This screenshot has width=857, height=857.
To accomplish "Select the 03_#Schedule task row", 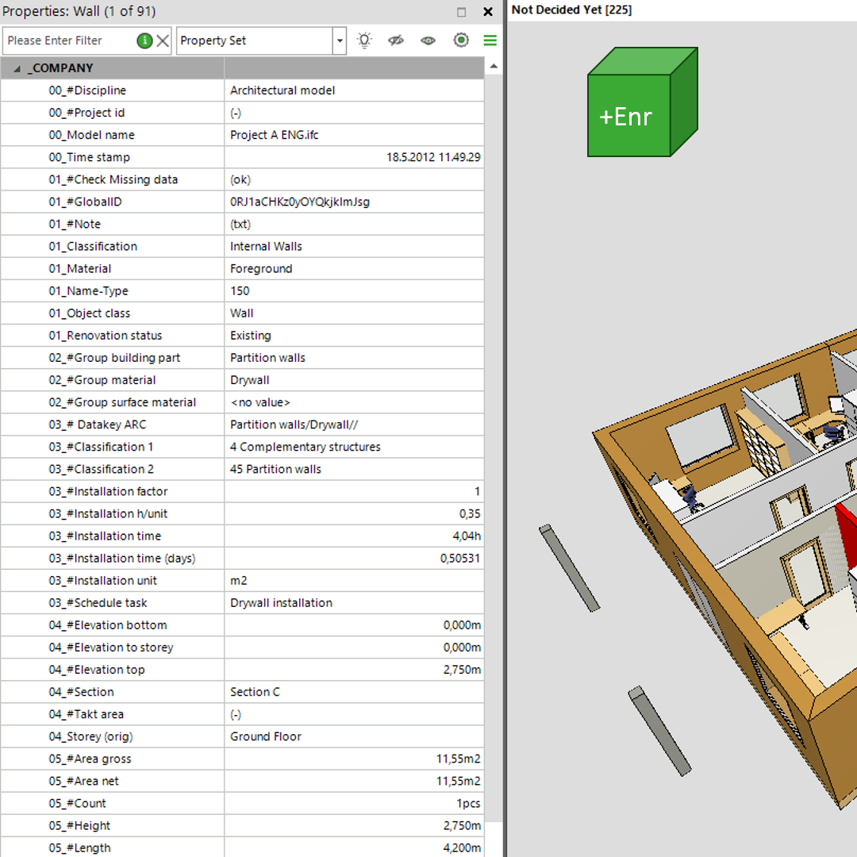I will tap(98, 603).
